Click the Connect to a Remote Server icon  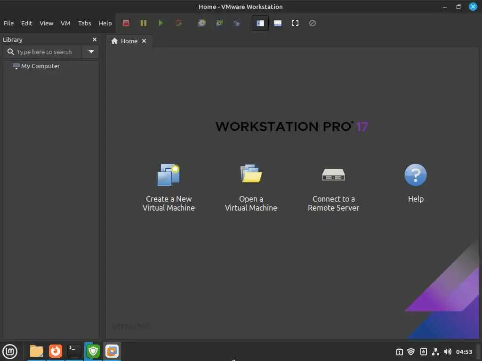[334, 175]
